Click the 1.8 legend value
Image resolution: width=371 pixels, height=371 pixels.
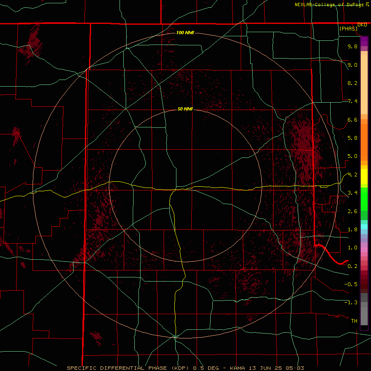point(352,230)
